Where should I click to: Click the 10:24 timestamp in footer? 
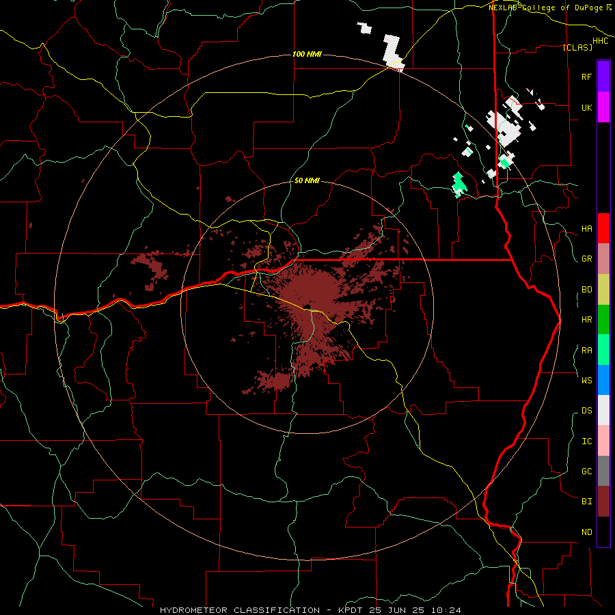pyautogui.click(x=446, y=610)
